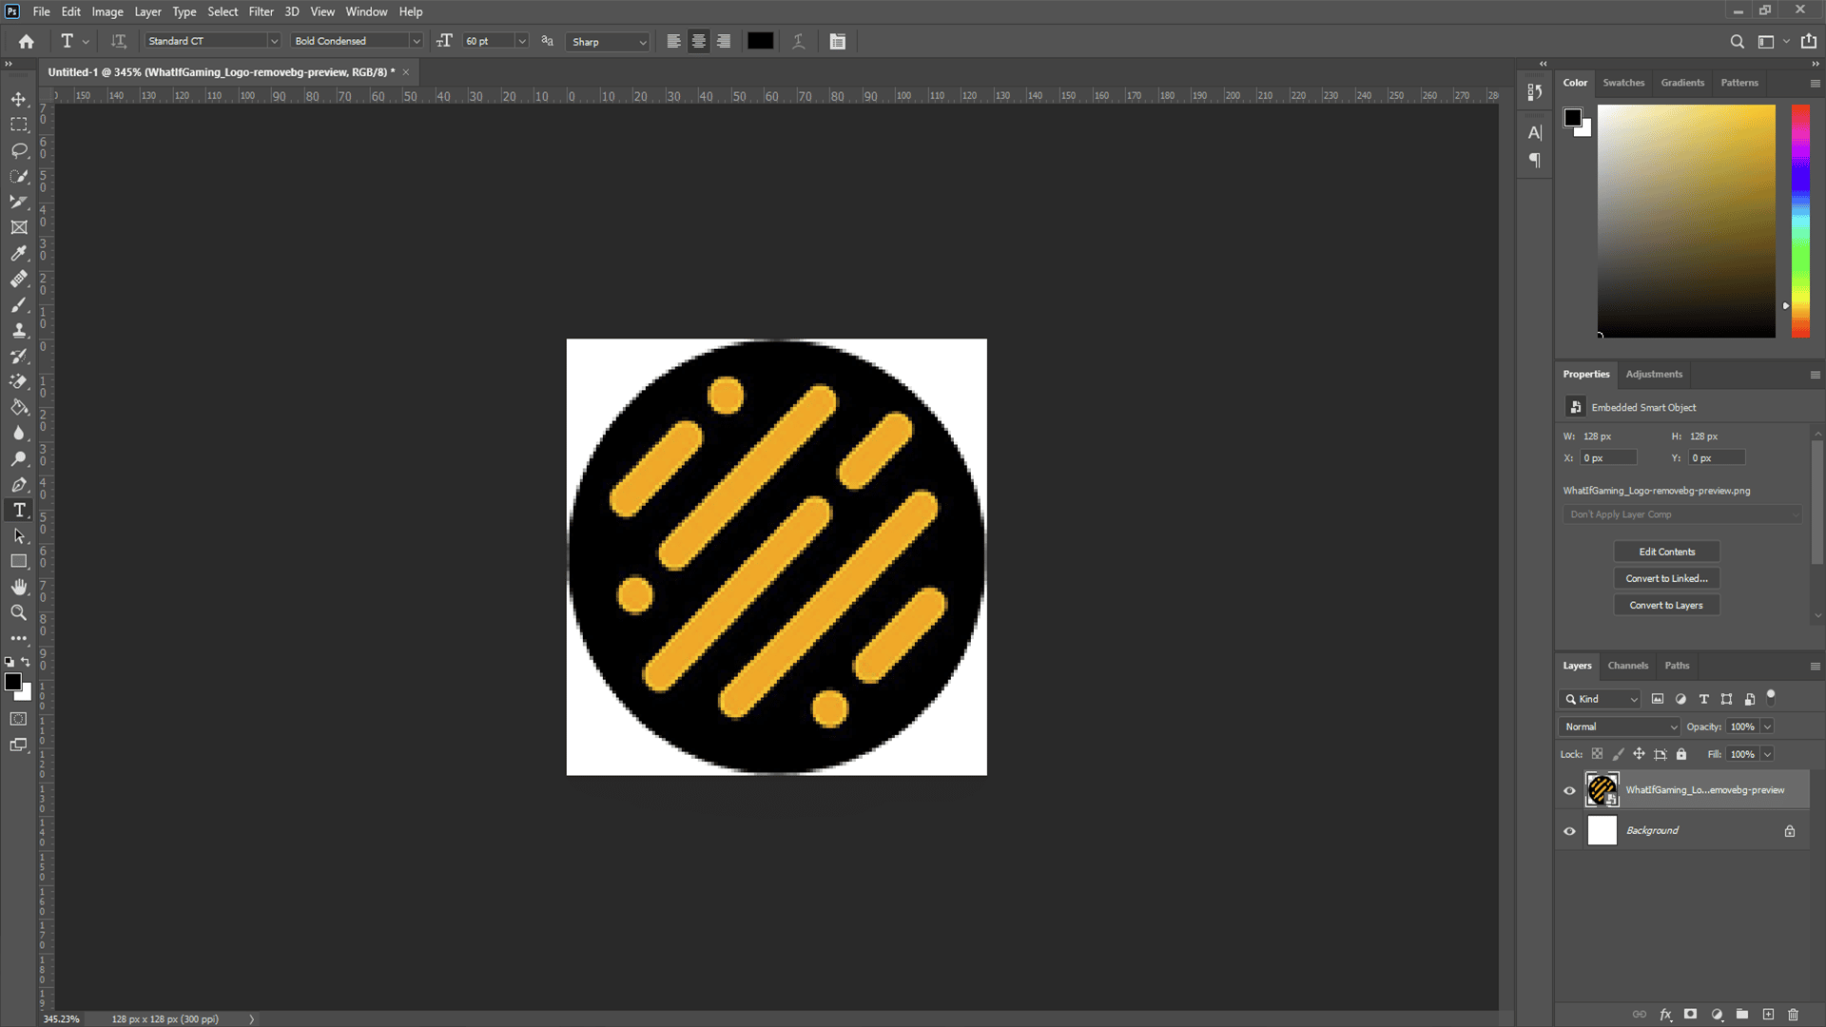Select the Rectangular Marquee tool

19,125
